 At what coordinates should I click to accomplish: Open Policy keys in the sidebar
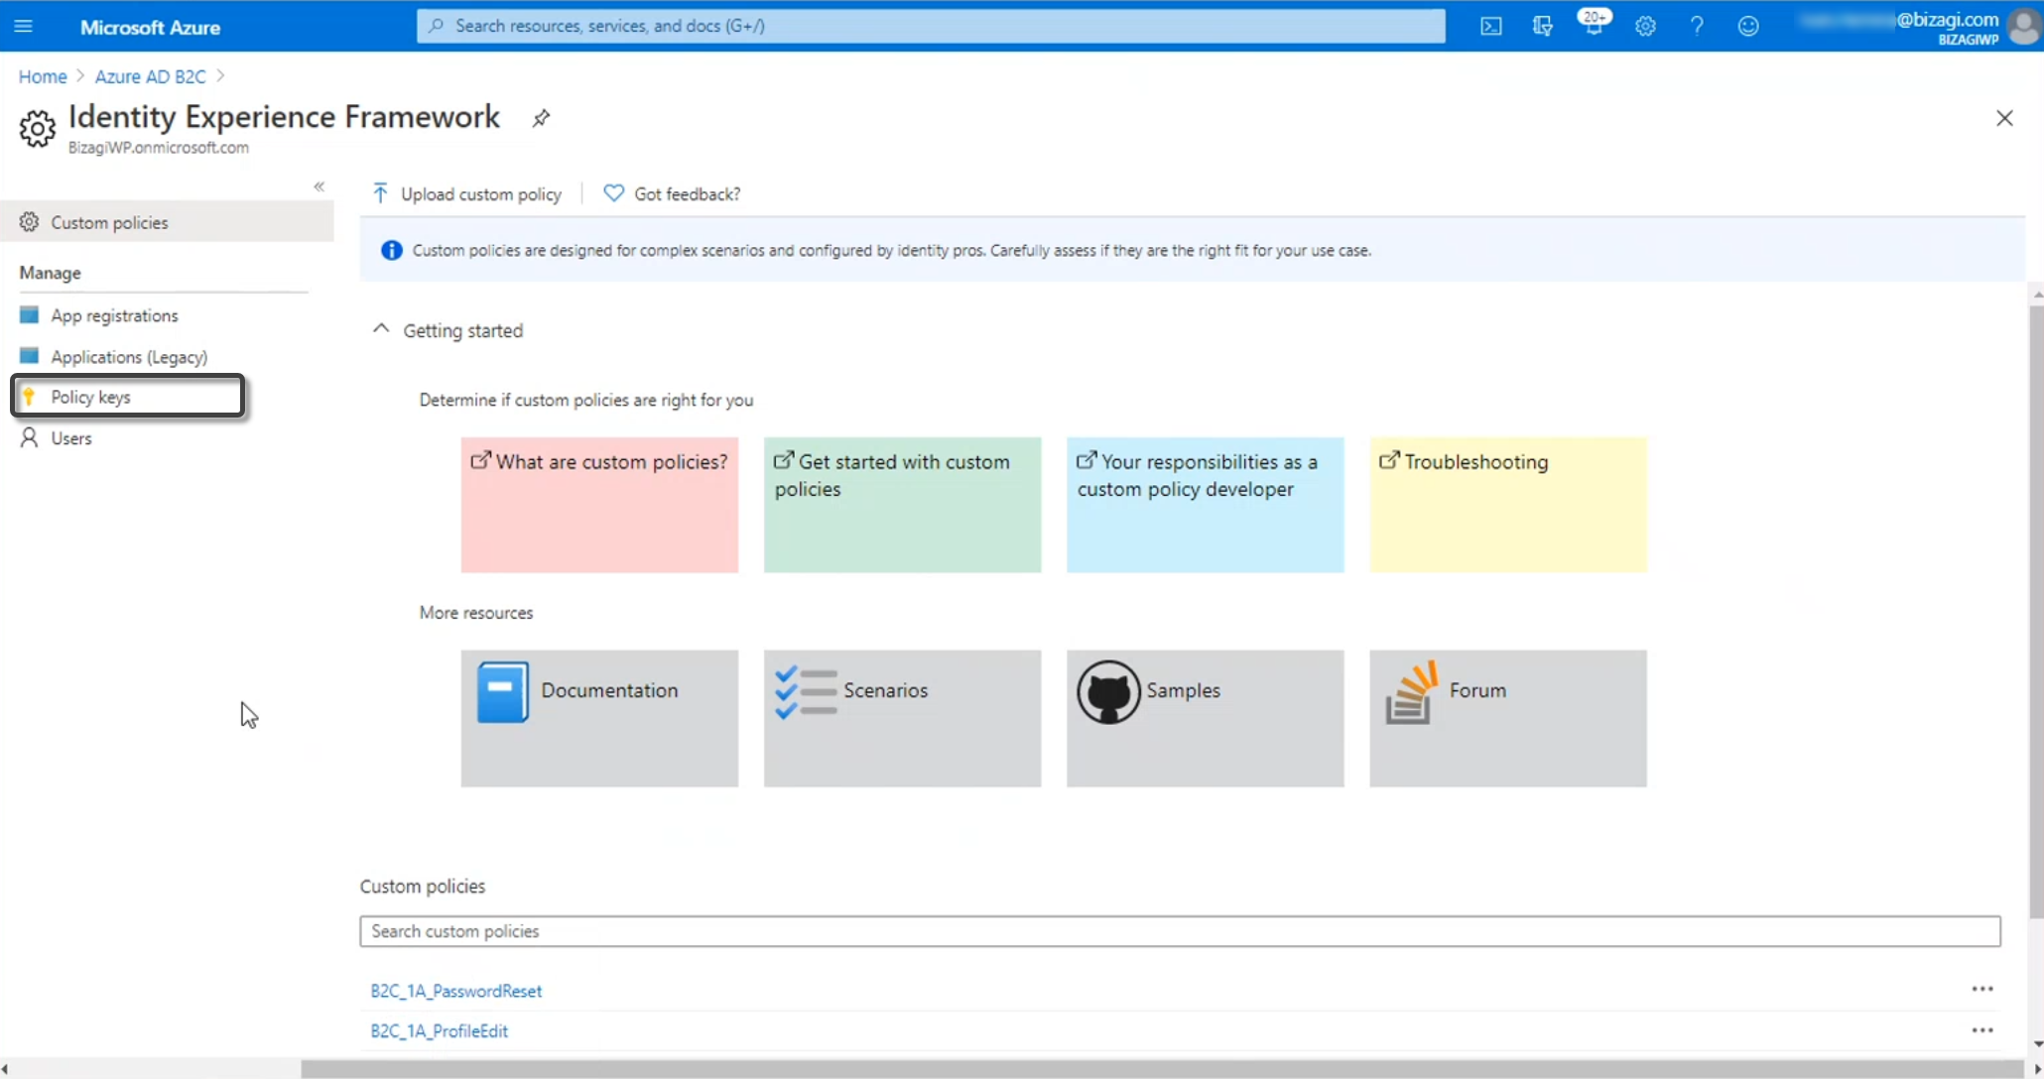(128, 397)
